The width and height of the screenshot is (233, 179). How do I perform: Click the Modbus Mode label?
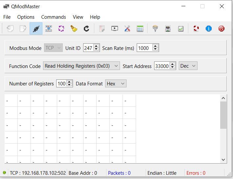click(25, 48)
